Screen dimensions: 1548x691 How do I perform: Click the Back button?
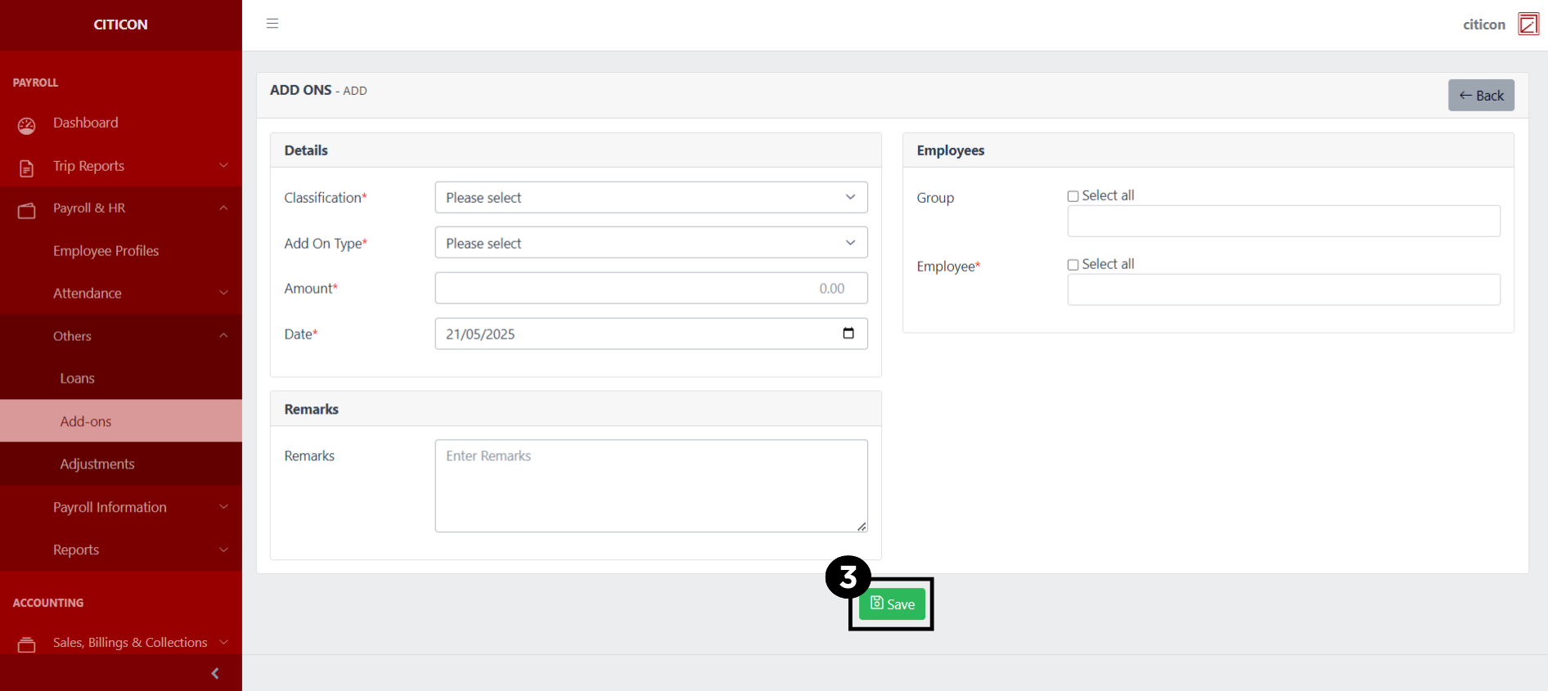click(x=1480, y=96)
